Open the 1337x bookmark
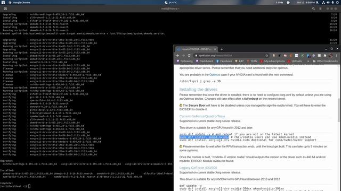341x191 pixels. [x=252, y=61]
